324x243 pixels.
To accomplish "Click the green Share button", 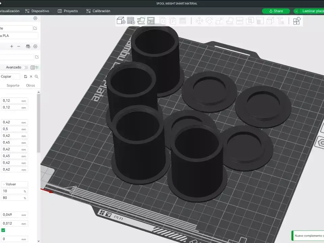I will (276, 11).
